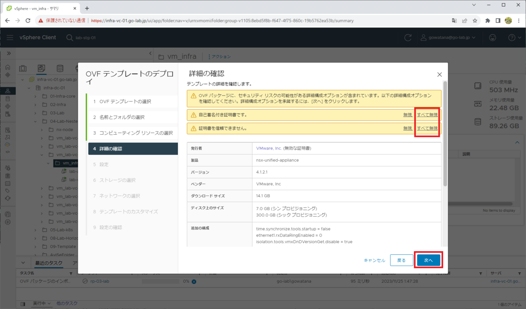Go to wizard step 1 OVF テンプレートの選択
Screen dimensions: 526x309
coord(132,101)
